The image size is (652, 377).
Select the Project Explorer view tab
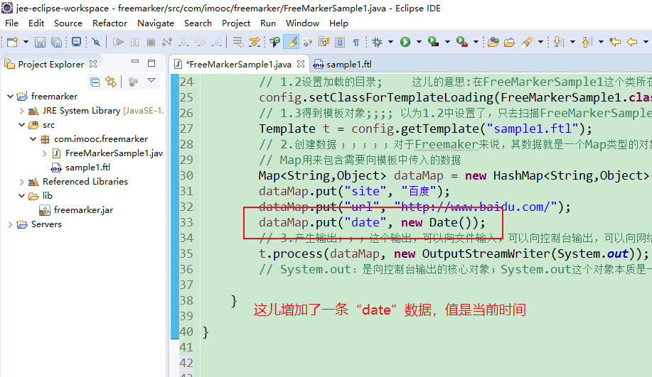[x=50, y=65]
